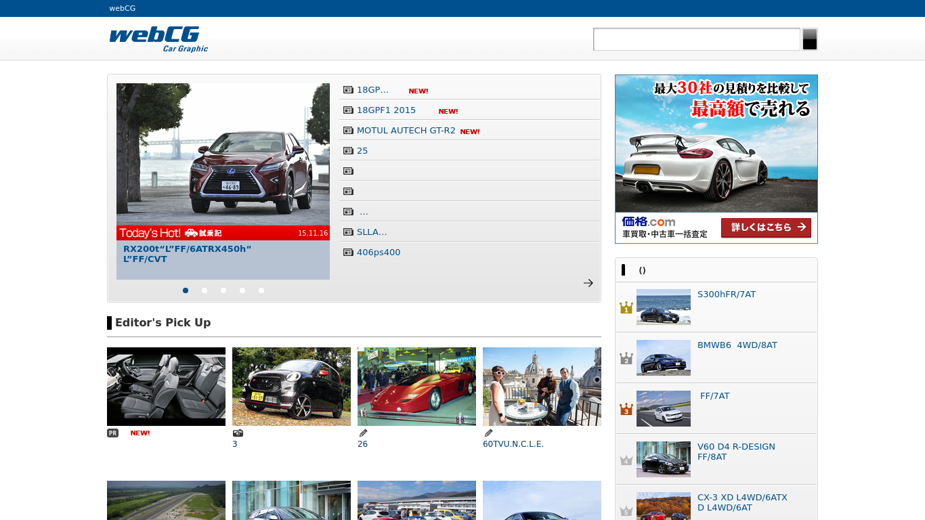This screenshot has width=925, height=520.
Task: Open red concept car show thumbnail
Action: pyautogui.click(x=416, y=387)
